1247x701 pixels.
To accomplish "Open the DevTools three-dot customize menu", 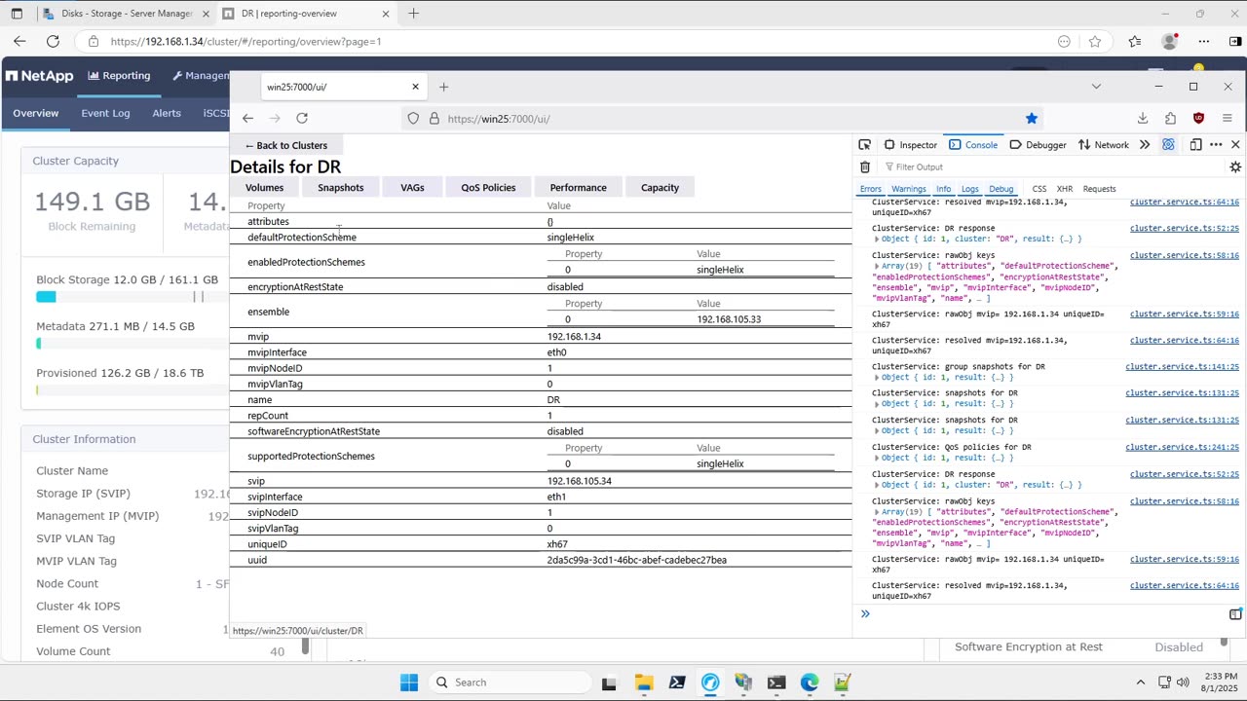I will click(1216, 144).
